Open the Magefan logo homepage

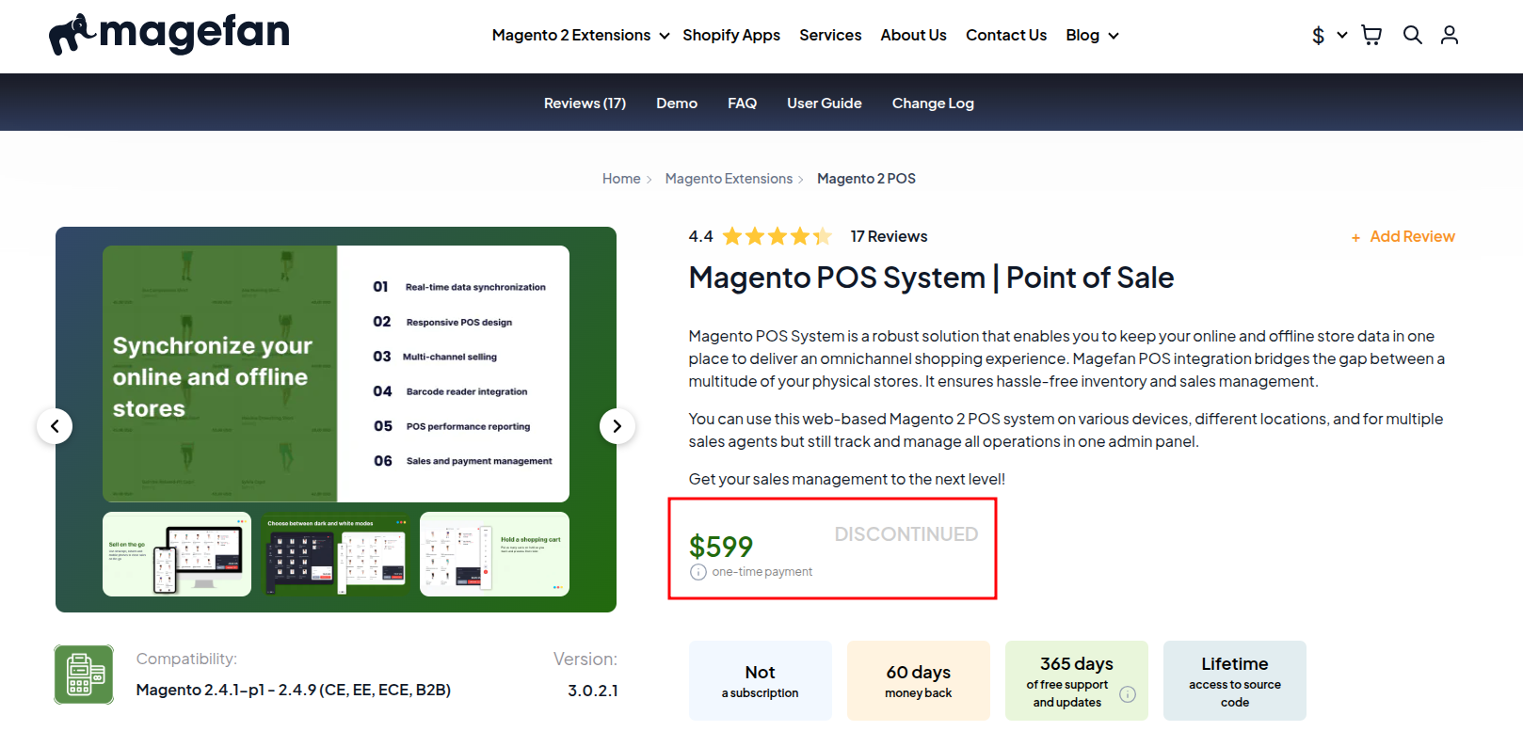(169, 34)
